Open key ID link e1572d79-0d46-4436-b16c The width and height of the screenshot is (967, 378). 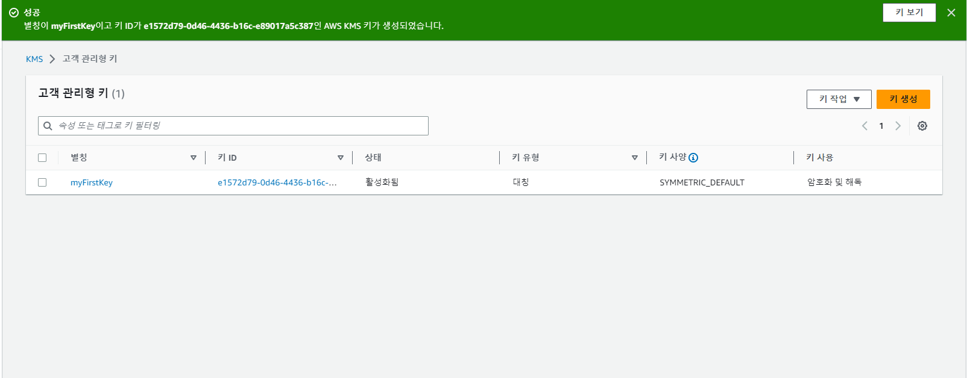[277, 182]
